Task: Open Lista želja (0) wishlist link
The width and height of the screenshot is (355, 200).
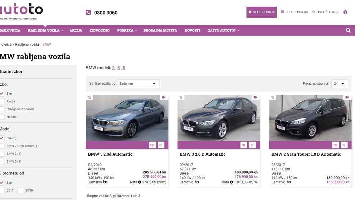Action: click(326, 12)
